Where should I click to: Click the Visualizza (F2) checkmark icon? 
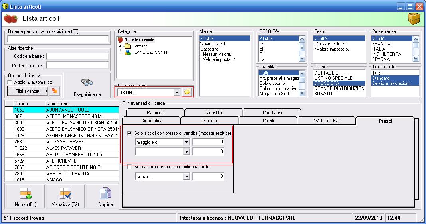tap(65, 194)
